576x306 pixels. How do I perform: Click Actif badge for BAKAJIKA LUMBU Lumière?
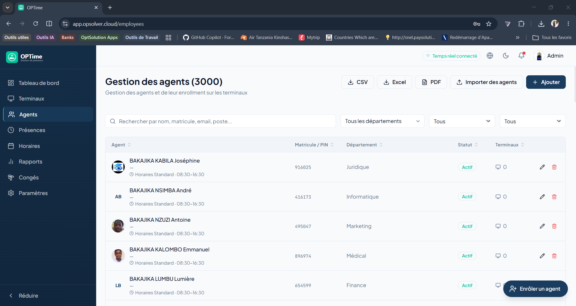(x=467, y=285)
